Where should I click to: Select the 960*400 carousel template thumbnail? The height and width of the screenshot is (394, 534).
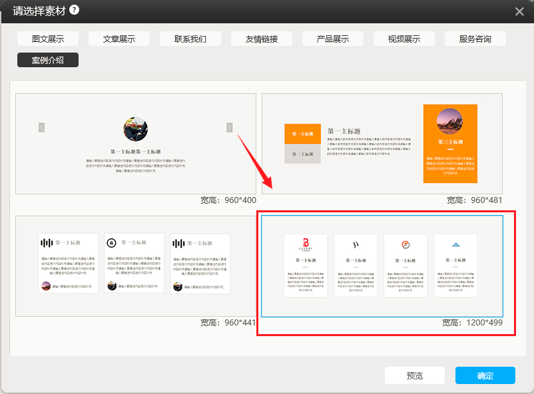click(x=136, y=143)
